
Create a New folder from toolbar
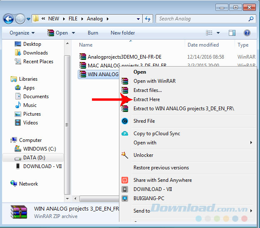point(123,33)
